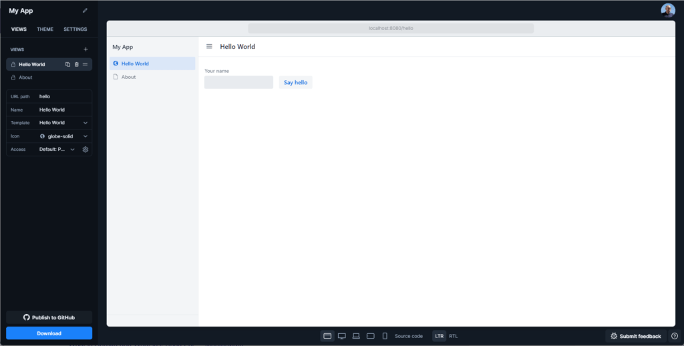This screenshot has height=346, width=684.
Task: Click the localhost:8080/hello address bar
Action: click(391, 28)
